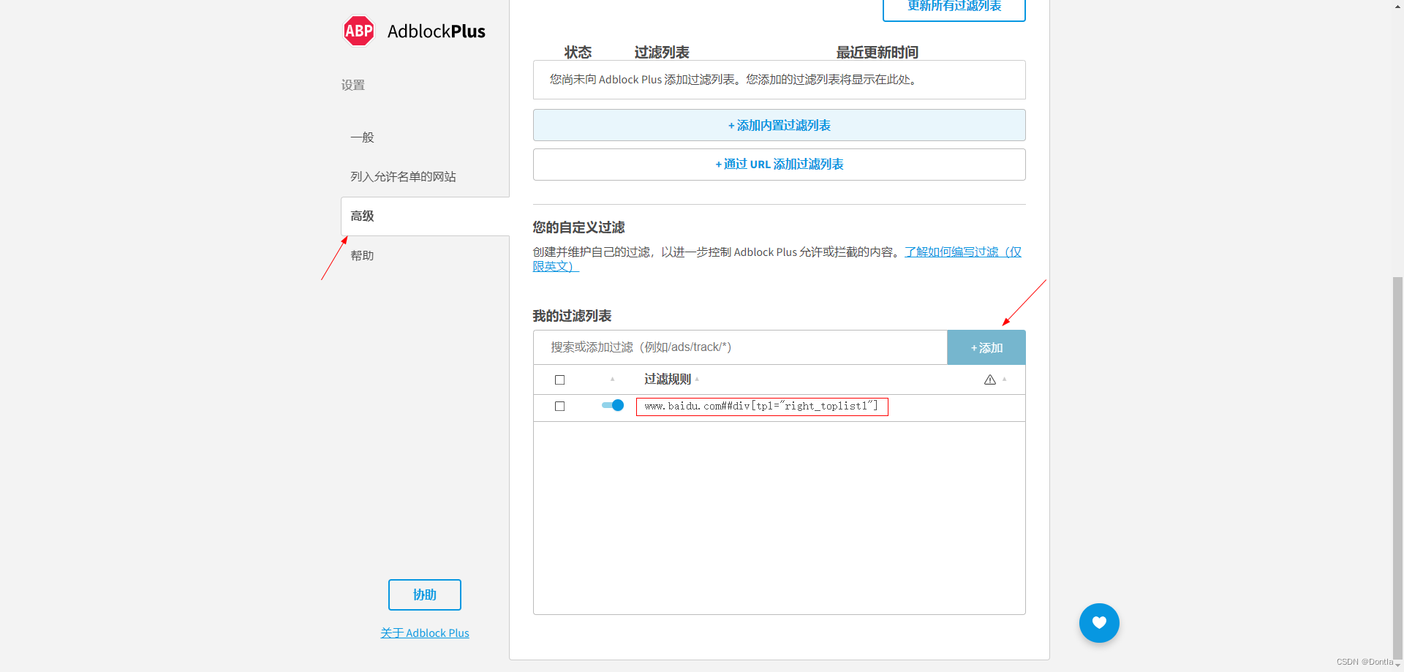Sort the 过滤规则 column
The image size is (1404, 672).
(671, 379)
